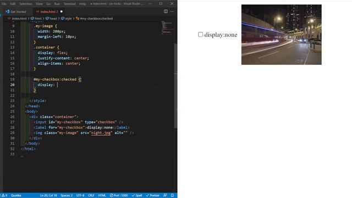352x198 pixels.
Task: Toggle the Spell checker status item
Action: 137,195
